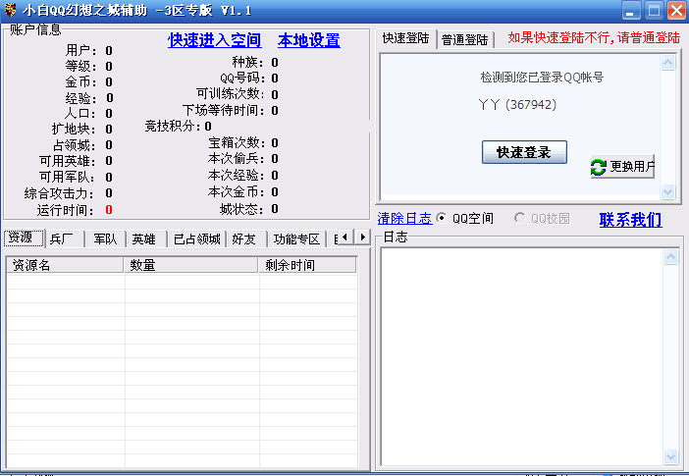689x476 pixels.
Task: Open the 本地设置 link
Action: click(309, 40)
